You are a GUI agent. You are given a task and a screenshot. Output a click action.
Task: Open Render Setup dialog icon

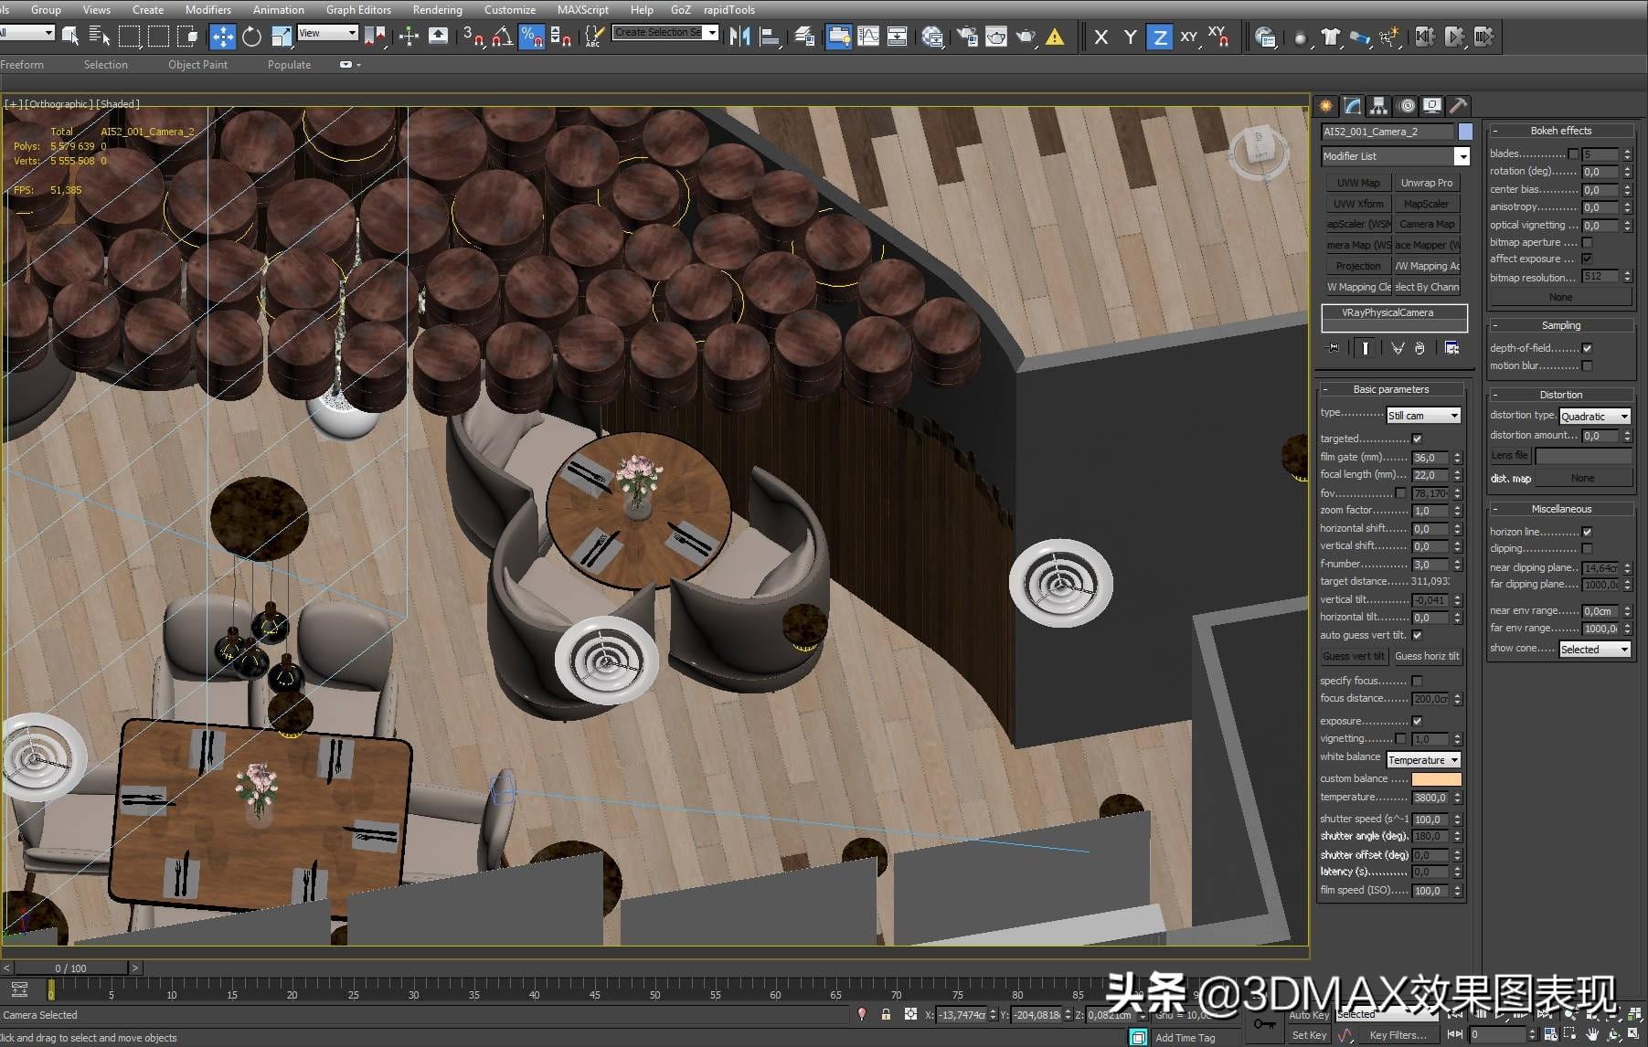point(968,37)
